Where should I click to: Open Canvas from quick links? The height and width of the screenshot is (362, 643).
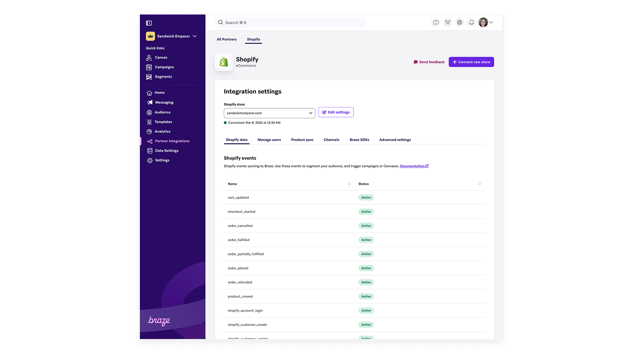(x=161, y=58)
